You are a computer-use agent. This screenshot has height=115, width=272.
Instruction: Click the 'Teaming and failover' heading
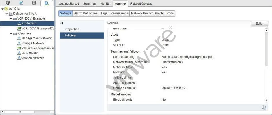pyautogui.click(x=125, y=52)
